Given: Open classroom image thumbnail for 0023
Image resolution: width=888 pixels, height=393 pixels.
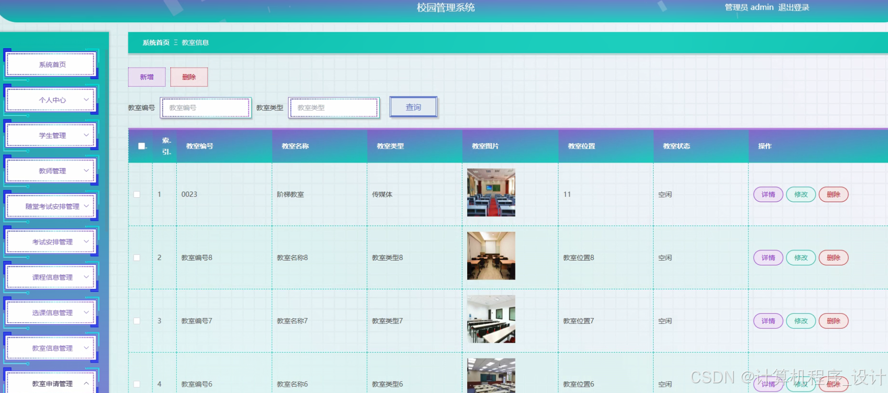Looking at the screenshot, I should pyautogui.click(x=491, y=192).
